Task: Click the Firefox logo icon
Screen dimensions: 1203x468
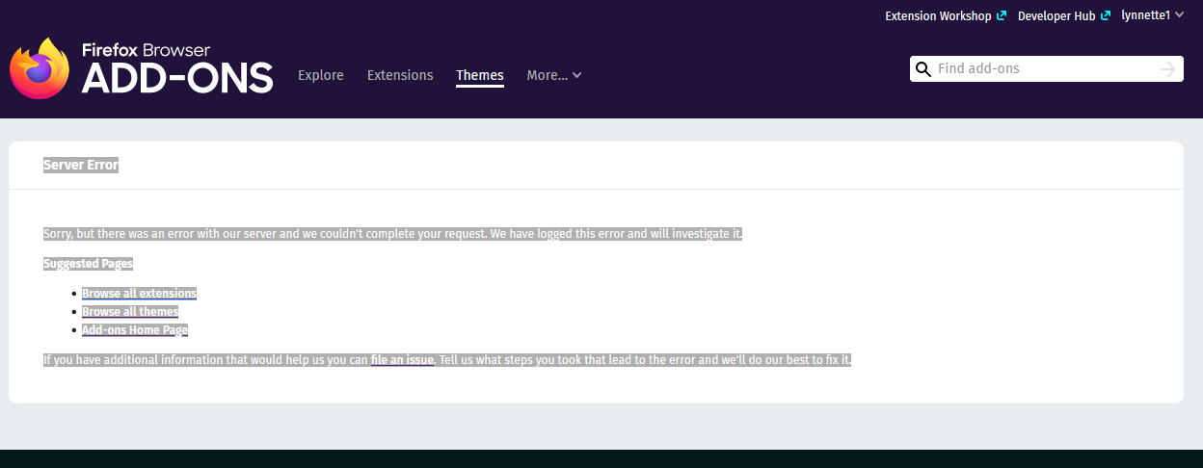Action: point(40,68)
